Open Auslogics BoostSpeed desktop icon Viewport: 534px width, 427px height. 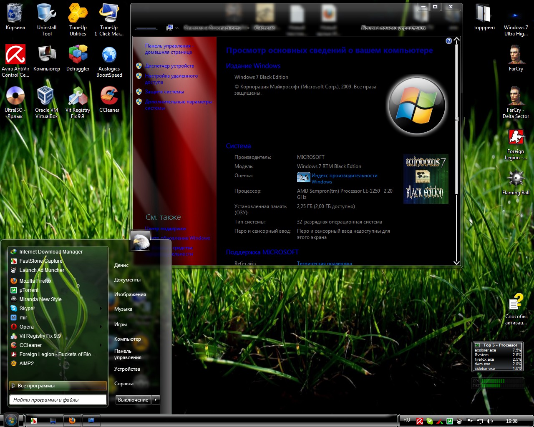pyautogui.click(x=109, y=61)
